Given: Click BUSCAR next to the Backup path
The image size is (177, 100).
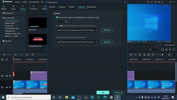Looking at the screenshot, I should [107, 30].
